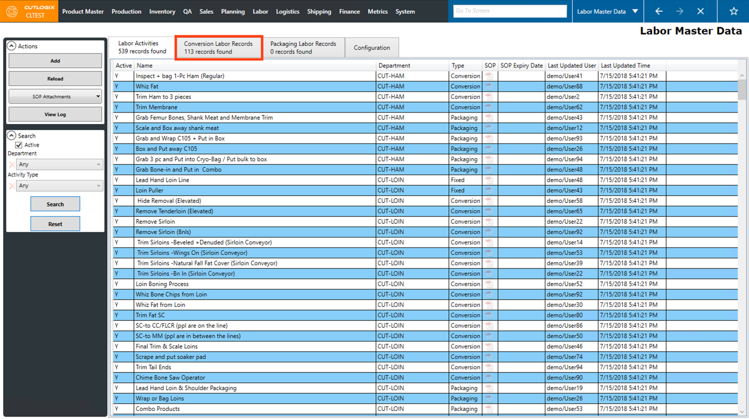
Task: Clear Activity Type filter with red X
Action: pyautogui.click(x=12, y=185)
